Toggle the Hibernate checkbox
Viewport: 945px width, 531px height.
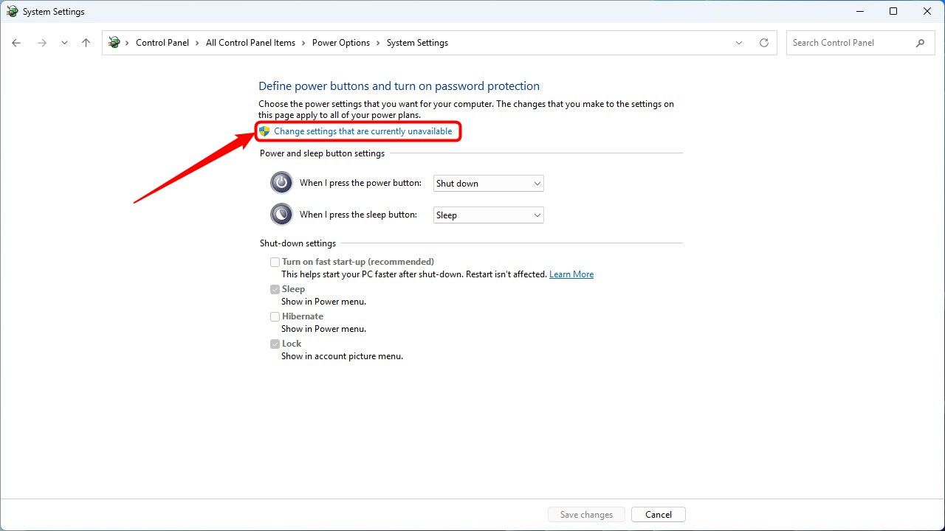coord(275,316)
